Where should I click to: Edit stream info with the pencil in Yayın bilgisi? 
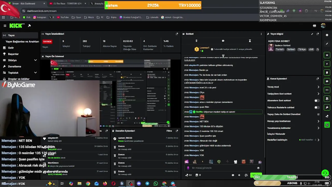pos(312,34)
